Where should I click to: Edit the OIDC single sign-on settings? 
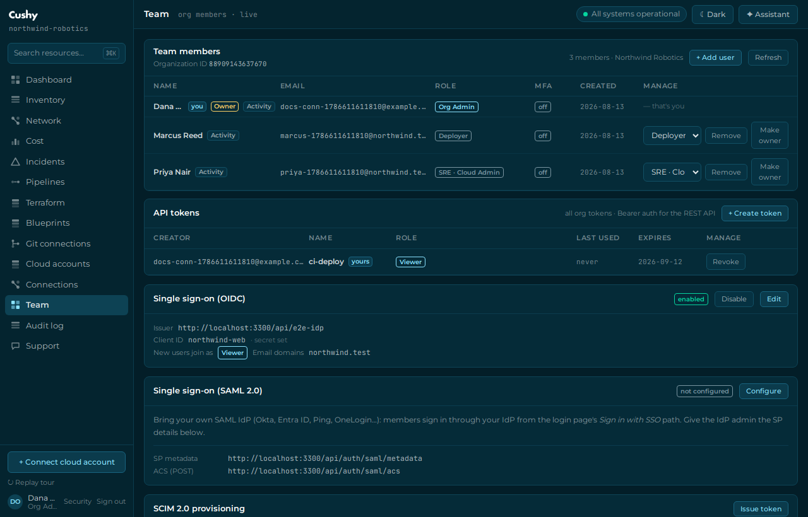774,299
